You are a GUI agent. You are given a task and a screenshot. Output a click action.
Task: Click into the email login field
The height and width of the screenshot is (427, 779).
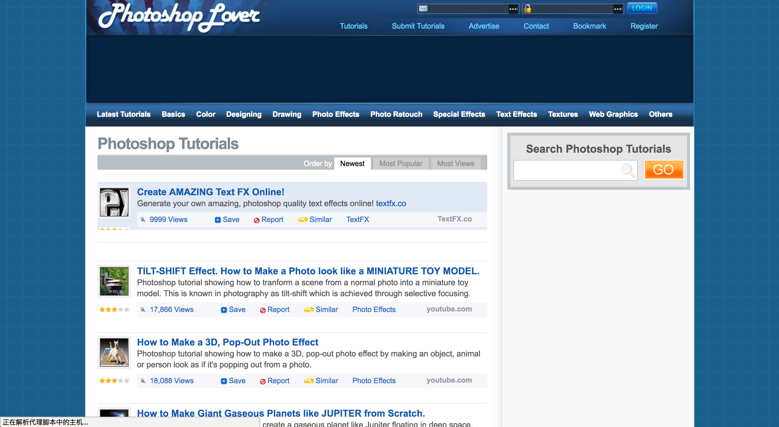(x=468, y=9)
